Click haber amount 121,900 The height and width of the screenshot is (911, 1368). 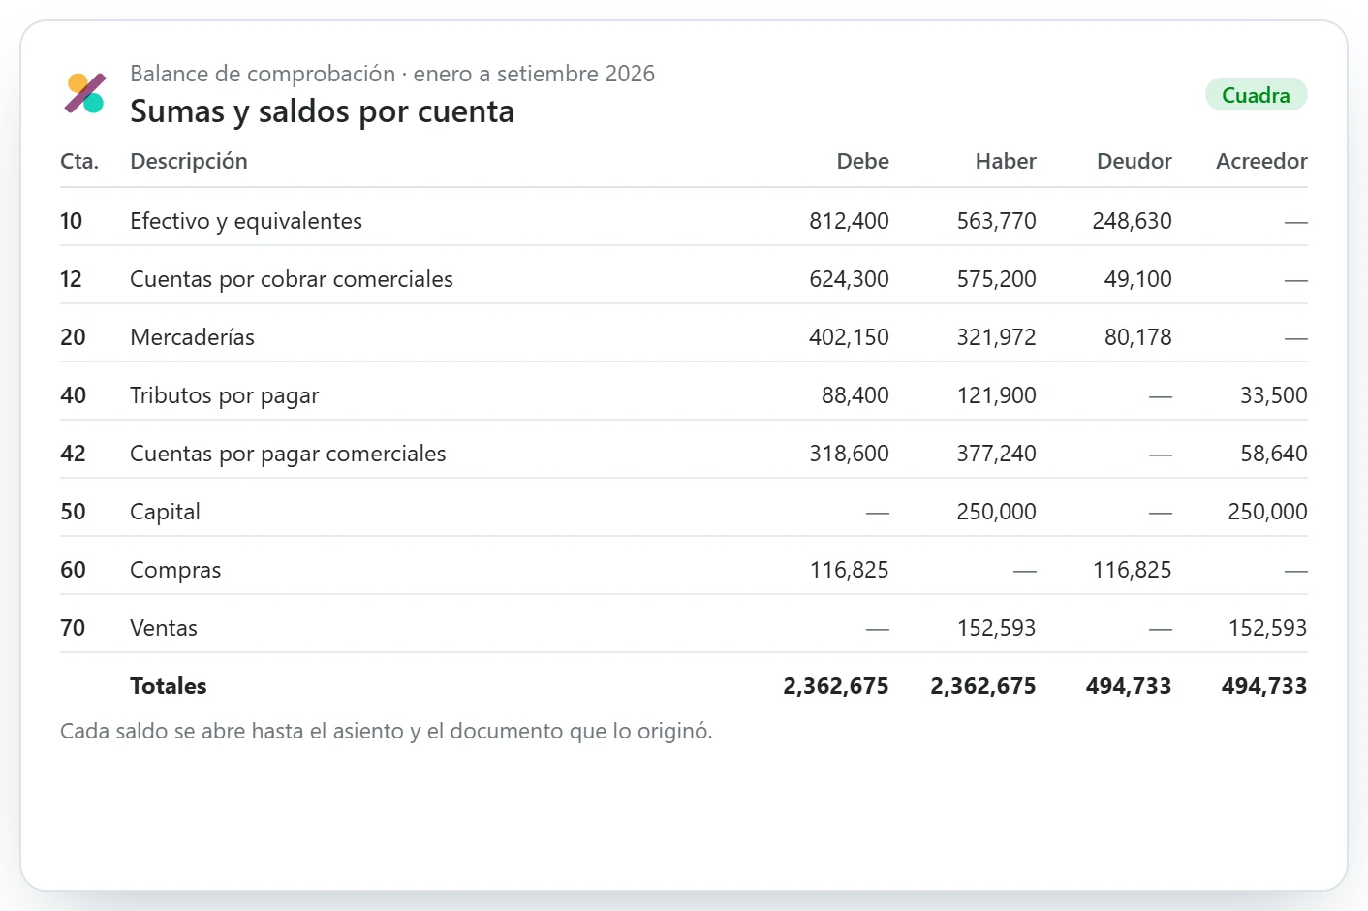click(996, 395)
